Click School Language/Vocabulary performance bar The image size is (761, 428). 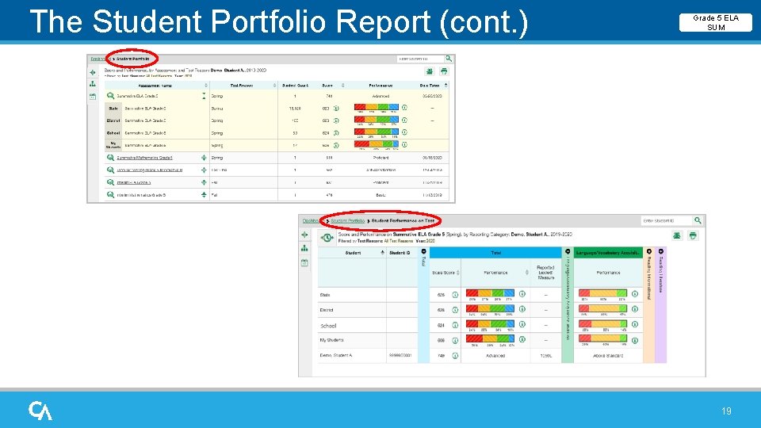click(x=602, y=323)
